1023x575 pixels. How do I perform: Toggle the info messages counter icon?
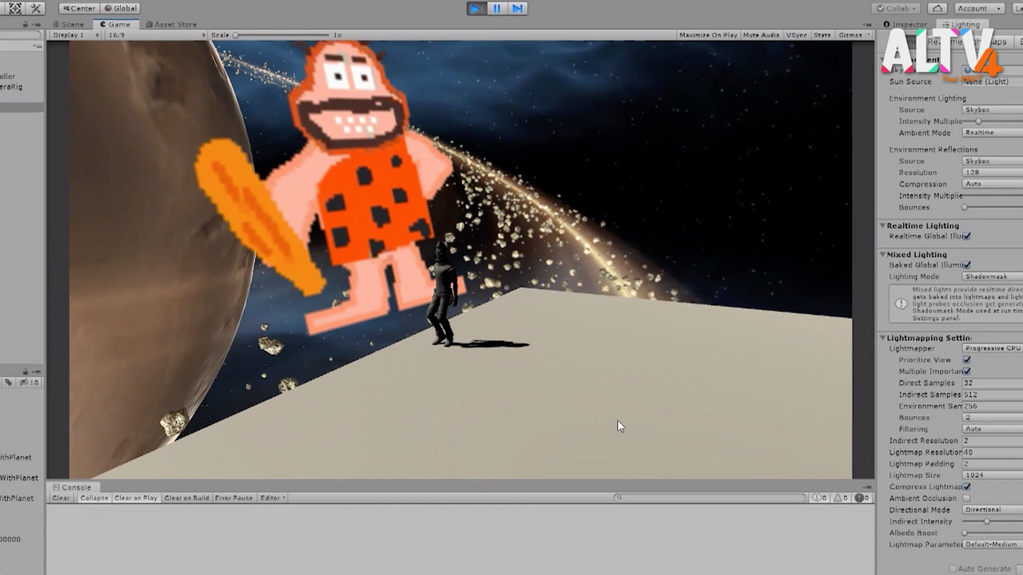click(x=819, y=498)
